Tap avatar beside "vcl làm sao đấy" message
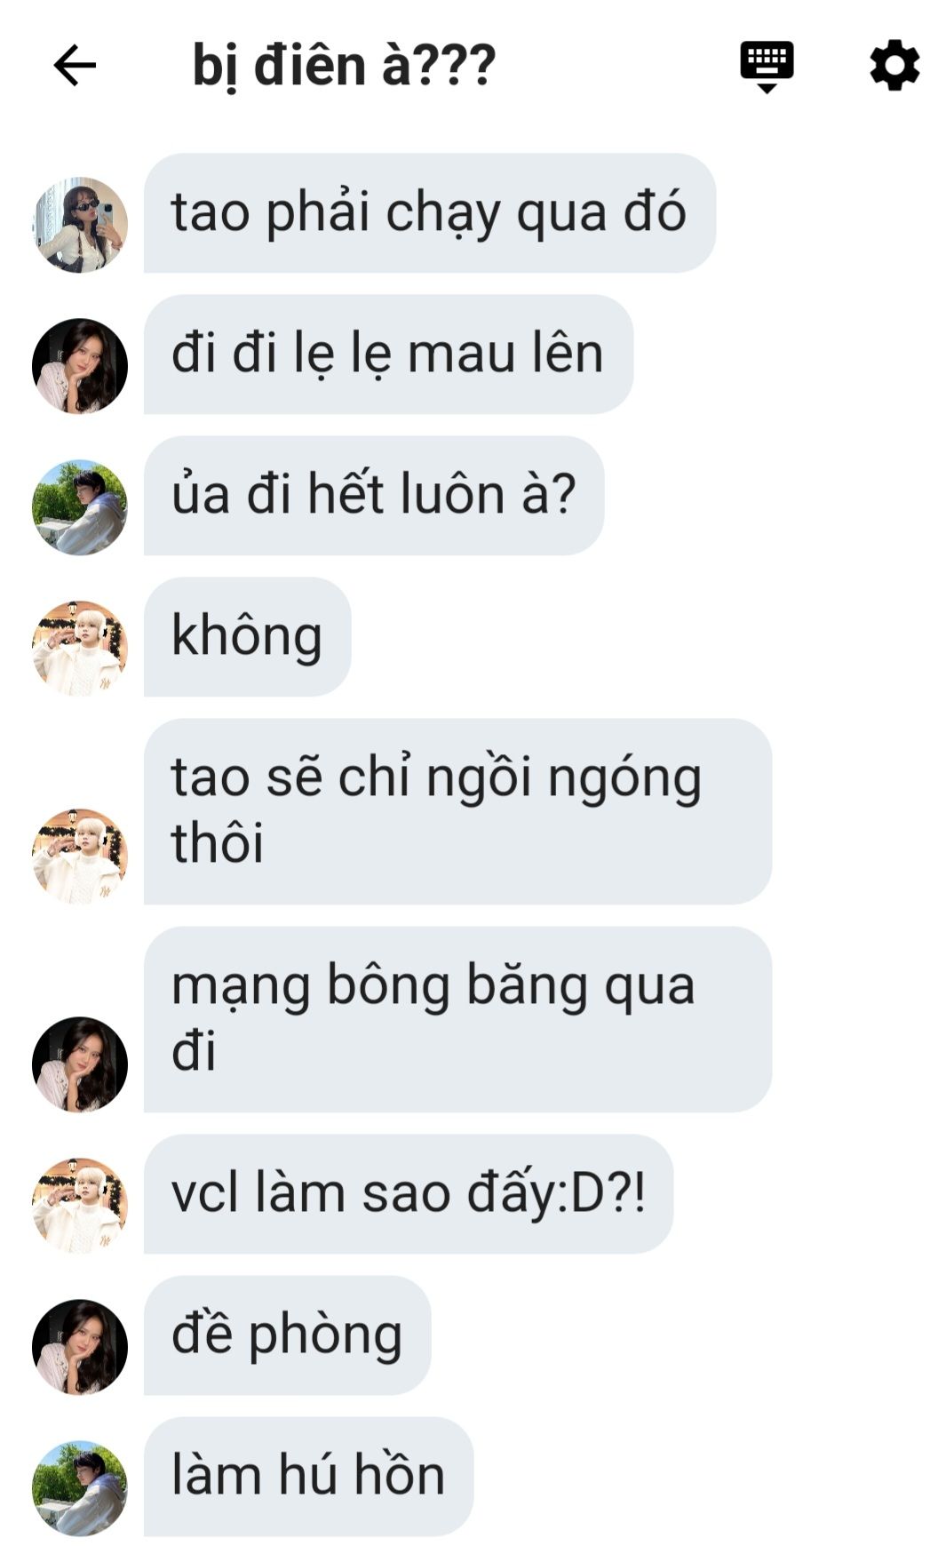 coord(80,1206)
